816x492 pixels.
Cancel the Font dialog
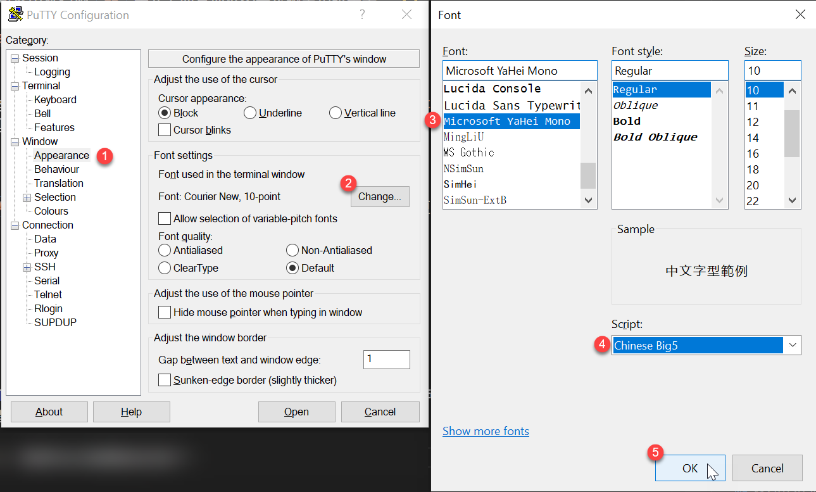coord(767,468)
